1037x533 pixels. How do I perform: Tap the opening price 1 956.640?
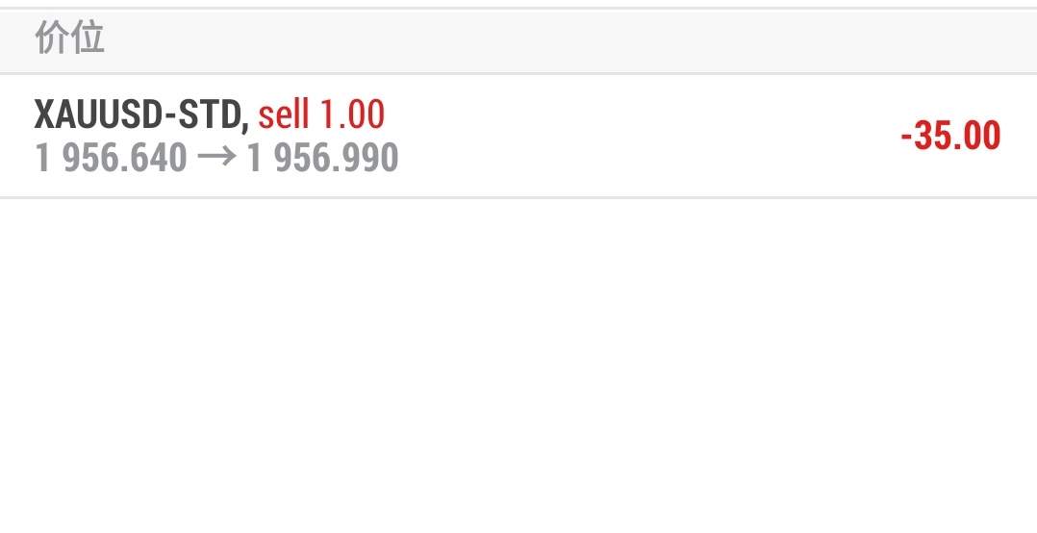[112, 158]
